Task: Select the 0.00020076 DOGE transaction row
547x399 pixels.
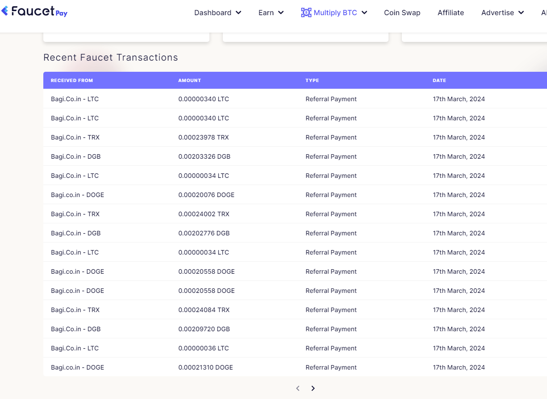Action: click(295, 195)
